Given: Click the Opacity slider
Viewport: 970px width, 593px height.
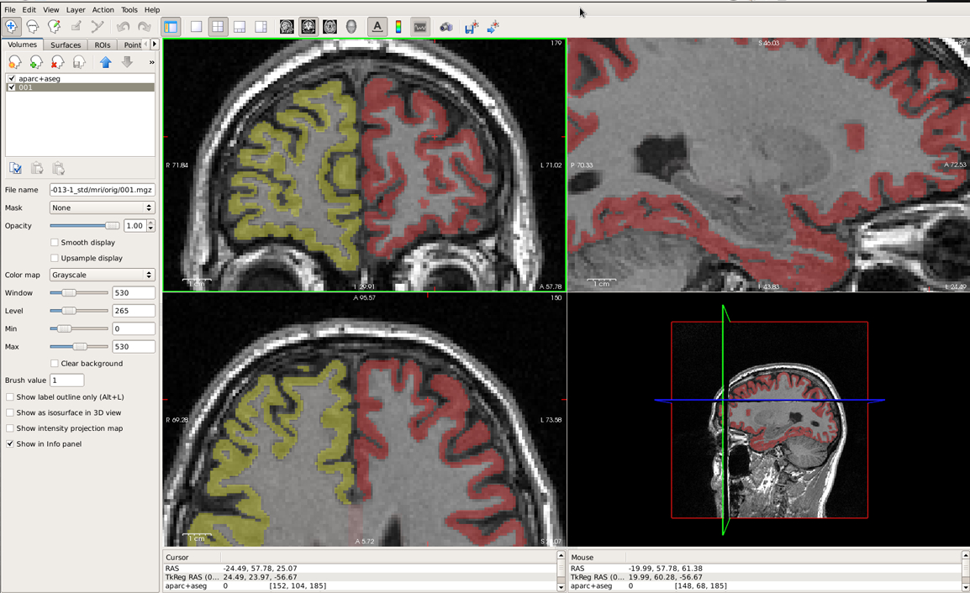Looking at the screenshot, I should pyautogui.click(x=85, y=226).
